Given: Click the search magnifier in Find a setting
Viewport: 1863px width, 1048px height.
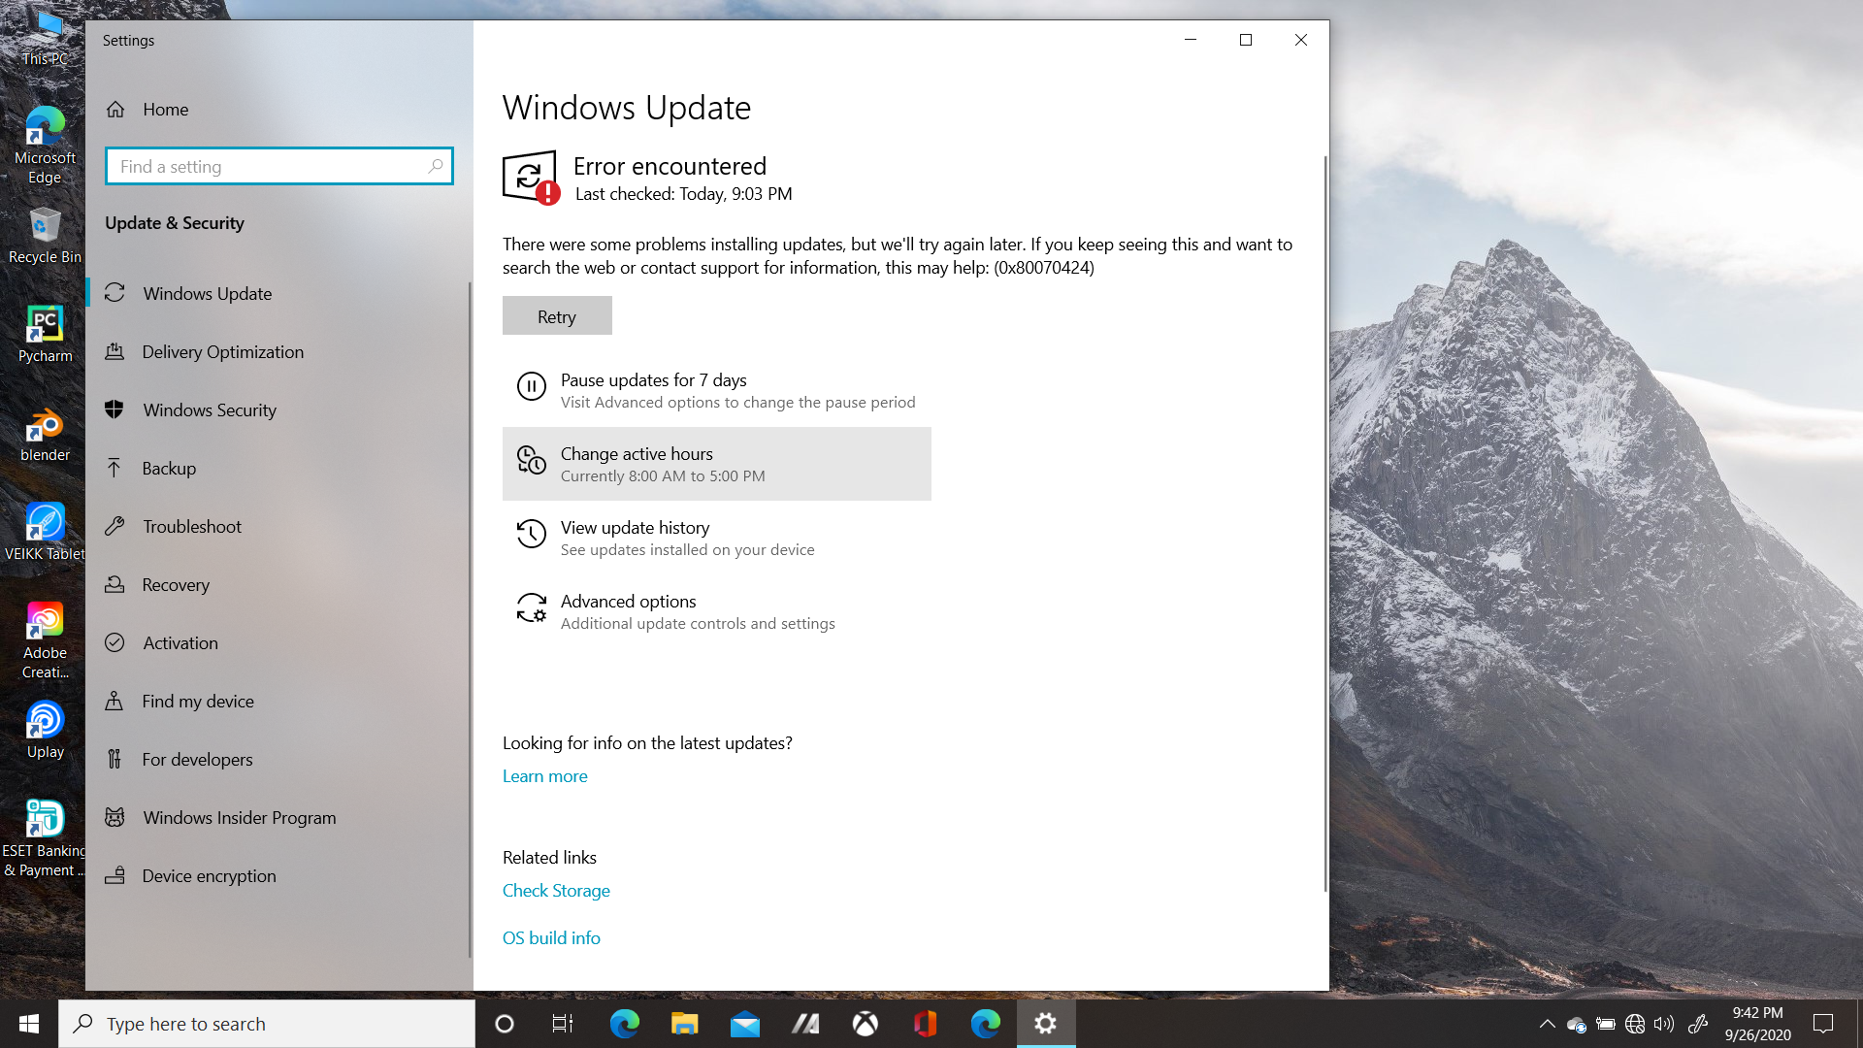Looking at the screenshot, I should pos(436,166).
